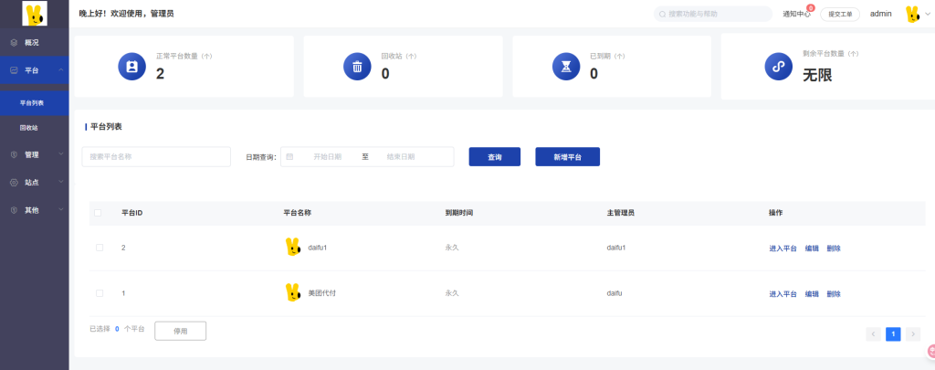Open the 概况 overview menu item
The width and height of the screenshot is (935, 370).
(x=32, y=43)
